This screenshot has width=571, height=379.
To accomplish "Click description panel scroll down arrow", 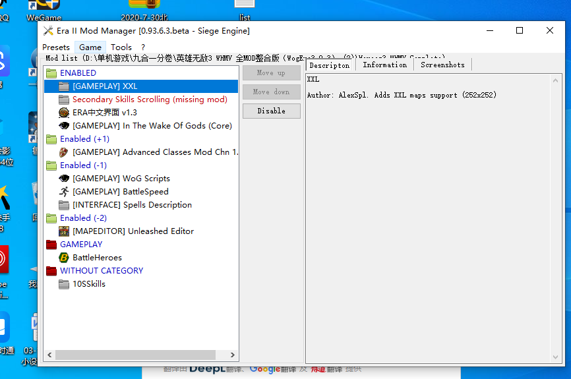I will point(555,357).
